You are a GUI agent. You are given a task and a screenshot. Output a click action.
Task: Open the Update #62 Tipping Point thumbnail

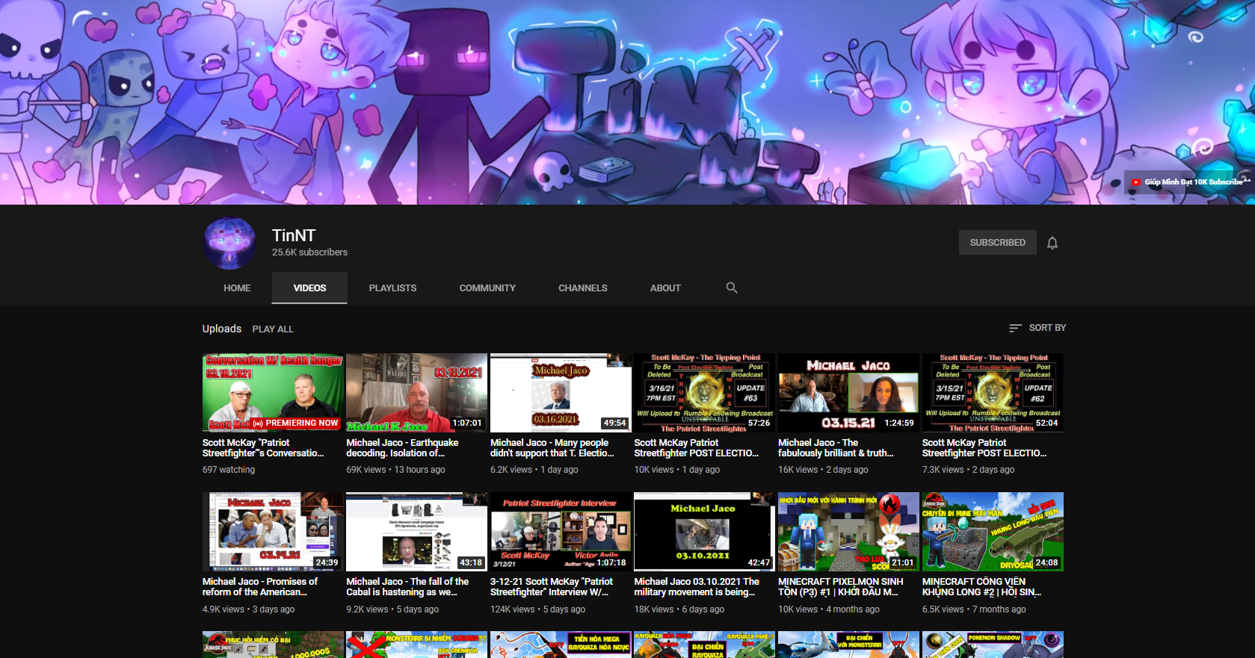tap(993, 393)
